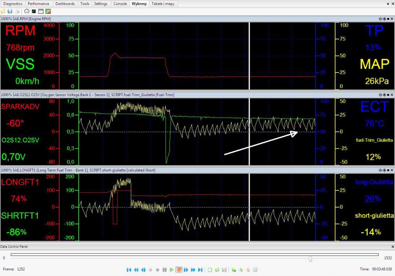Jump to the first frame of log
The height and width of the screenshot is (276, 395).
(129, 270)
